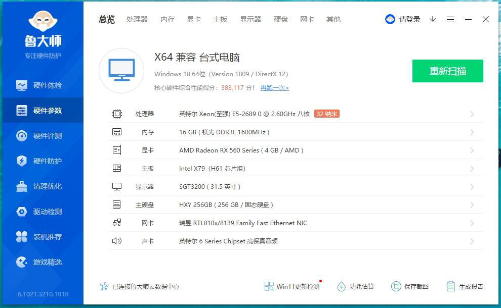501x308 pixels.
Task: Click the HXY 256GB disk text
Action: [x=226, y=204]
